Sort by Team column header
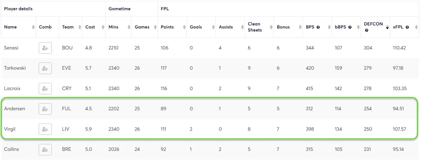This screenshot has height=160, width=421. coord(68,27)
